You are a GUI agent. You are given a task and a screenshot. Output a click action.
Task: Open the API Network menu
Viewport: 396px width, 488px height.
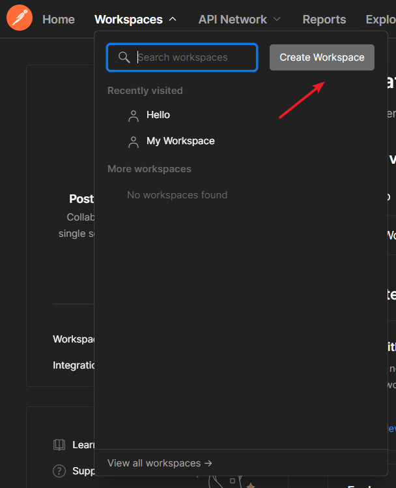pos(233,20)
